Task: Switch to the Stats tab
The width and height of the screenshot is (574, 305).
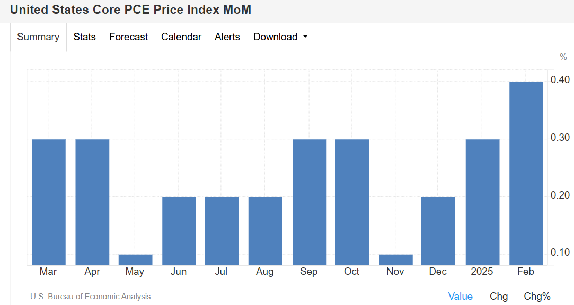Action: tap(85, 37)
